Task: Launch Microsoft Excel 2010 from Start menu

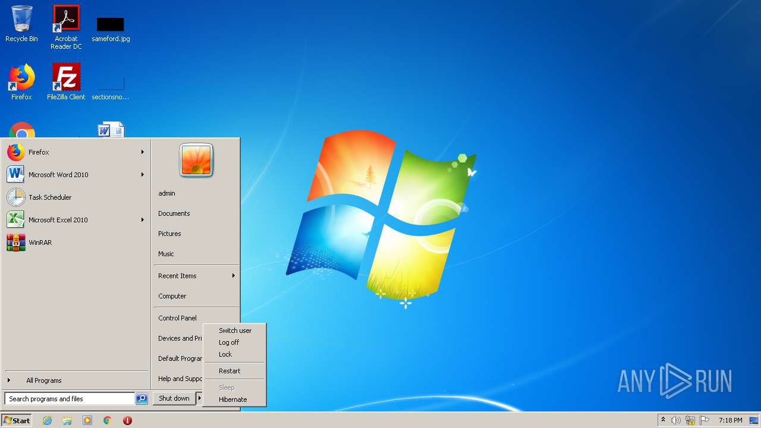Action: (x=76, y=220)
